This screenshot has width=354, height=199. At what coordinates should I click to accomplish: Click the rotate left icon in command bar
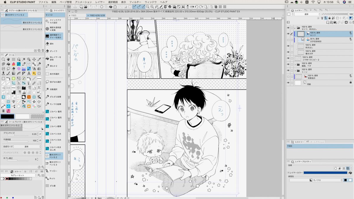click(x=196, y=7)
